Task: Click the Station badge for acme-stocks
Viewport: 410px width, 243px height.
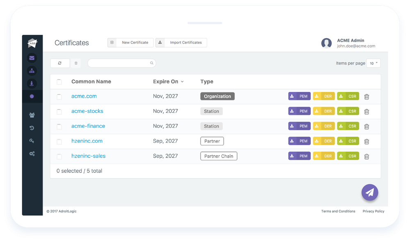Action: [212, 111]
